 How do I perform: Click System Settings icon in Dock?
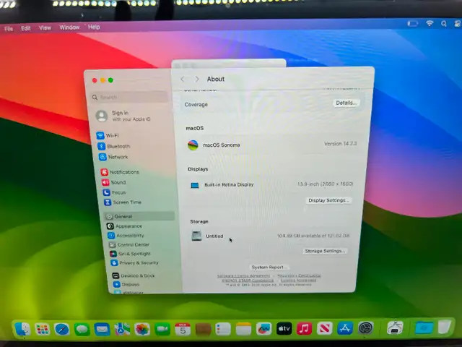[366, 327]
